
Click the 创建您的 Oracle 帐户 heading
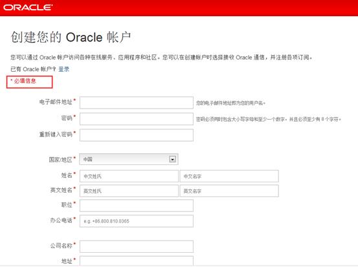click(x=71, y=37)
